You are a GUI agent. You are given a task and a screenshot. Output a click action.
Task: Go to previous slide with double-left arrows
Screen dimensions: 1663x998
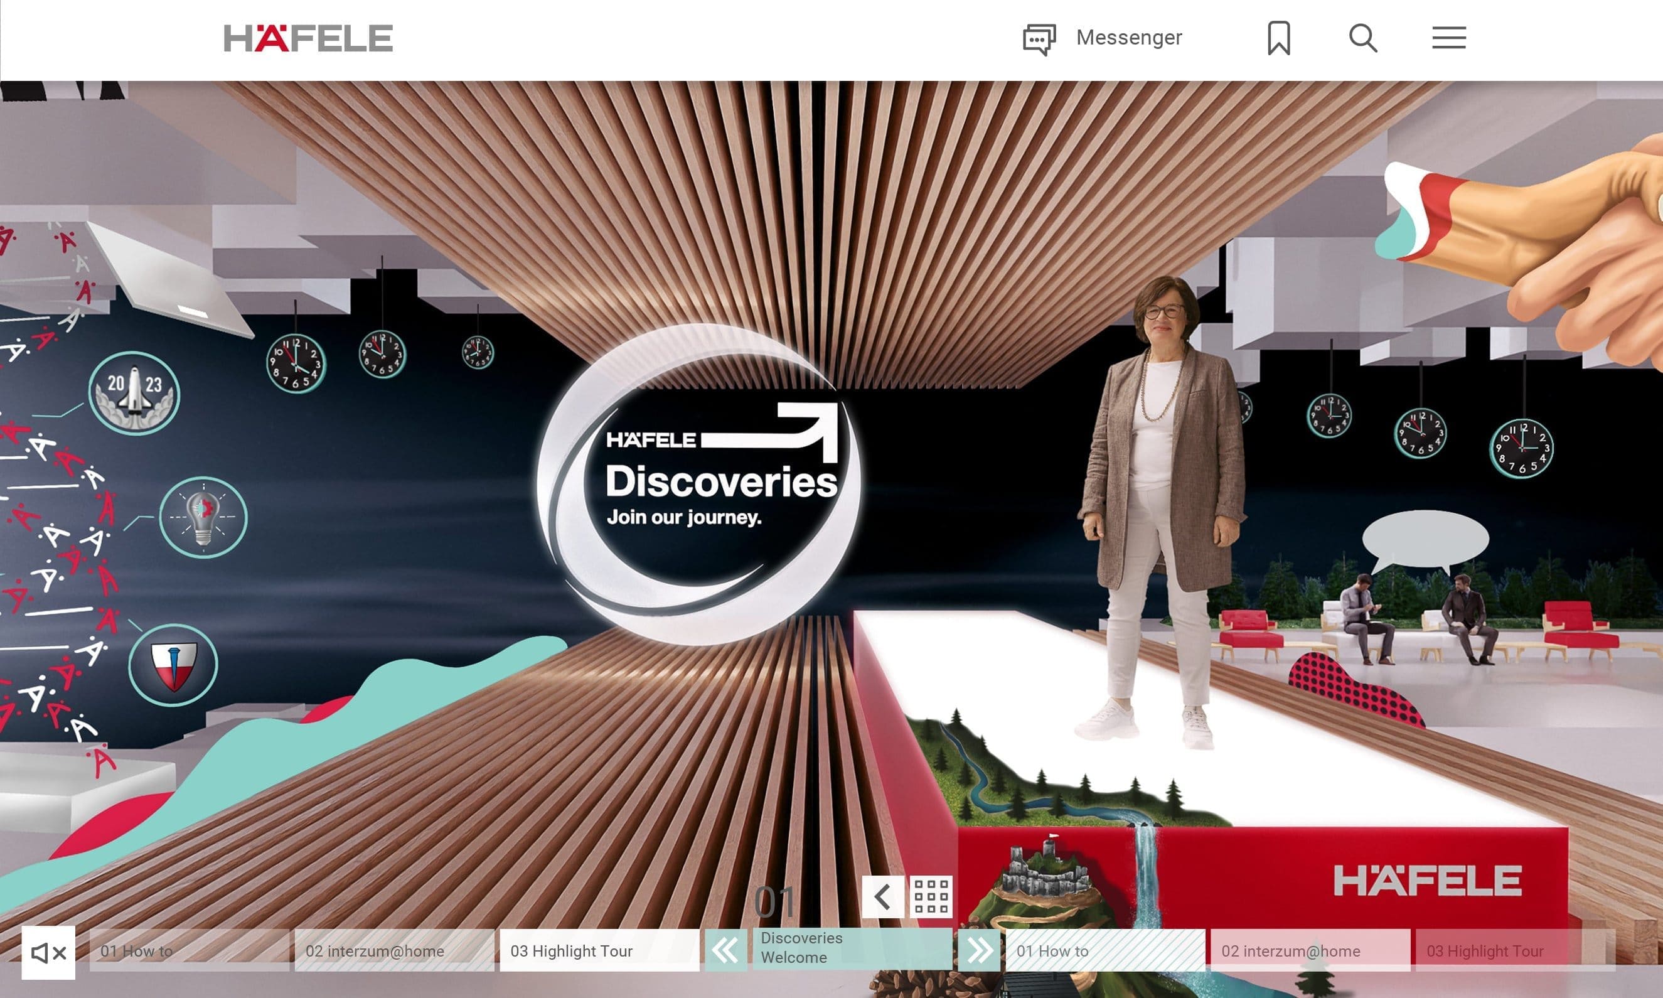[725, 950]
